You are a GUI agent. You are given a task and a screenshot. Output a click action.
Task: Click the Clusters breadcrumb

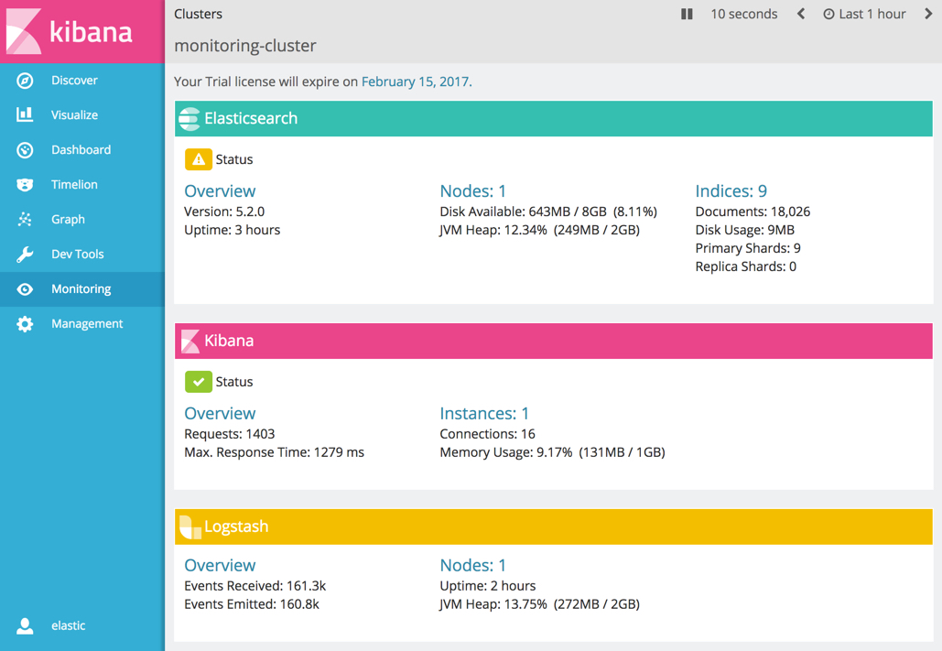(x=197, y=14)
